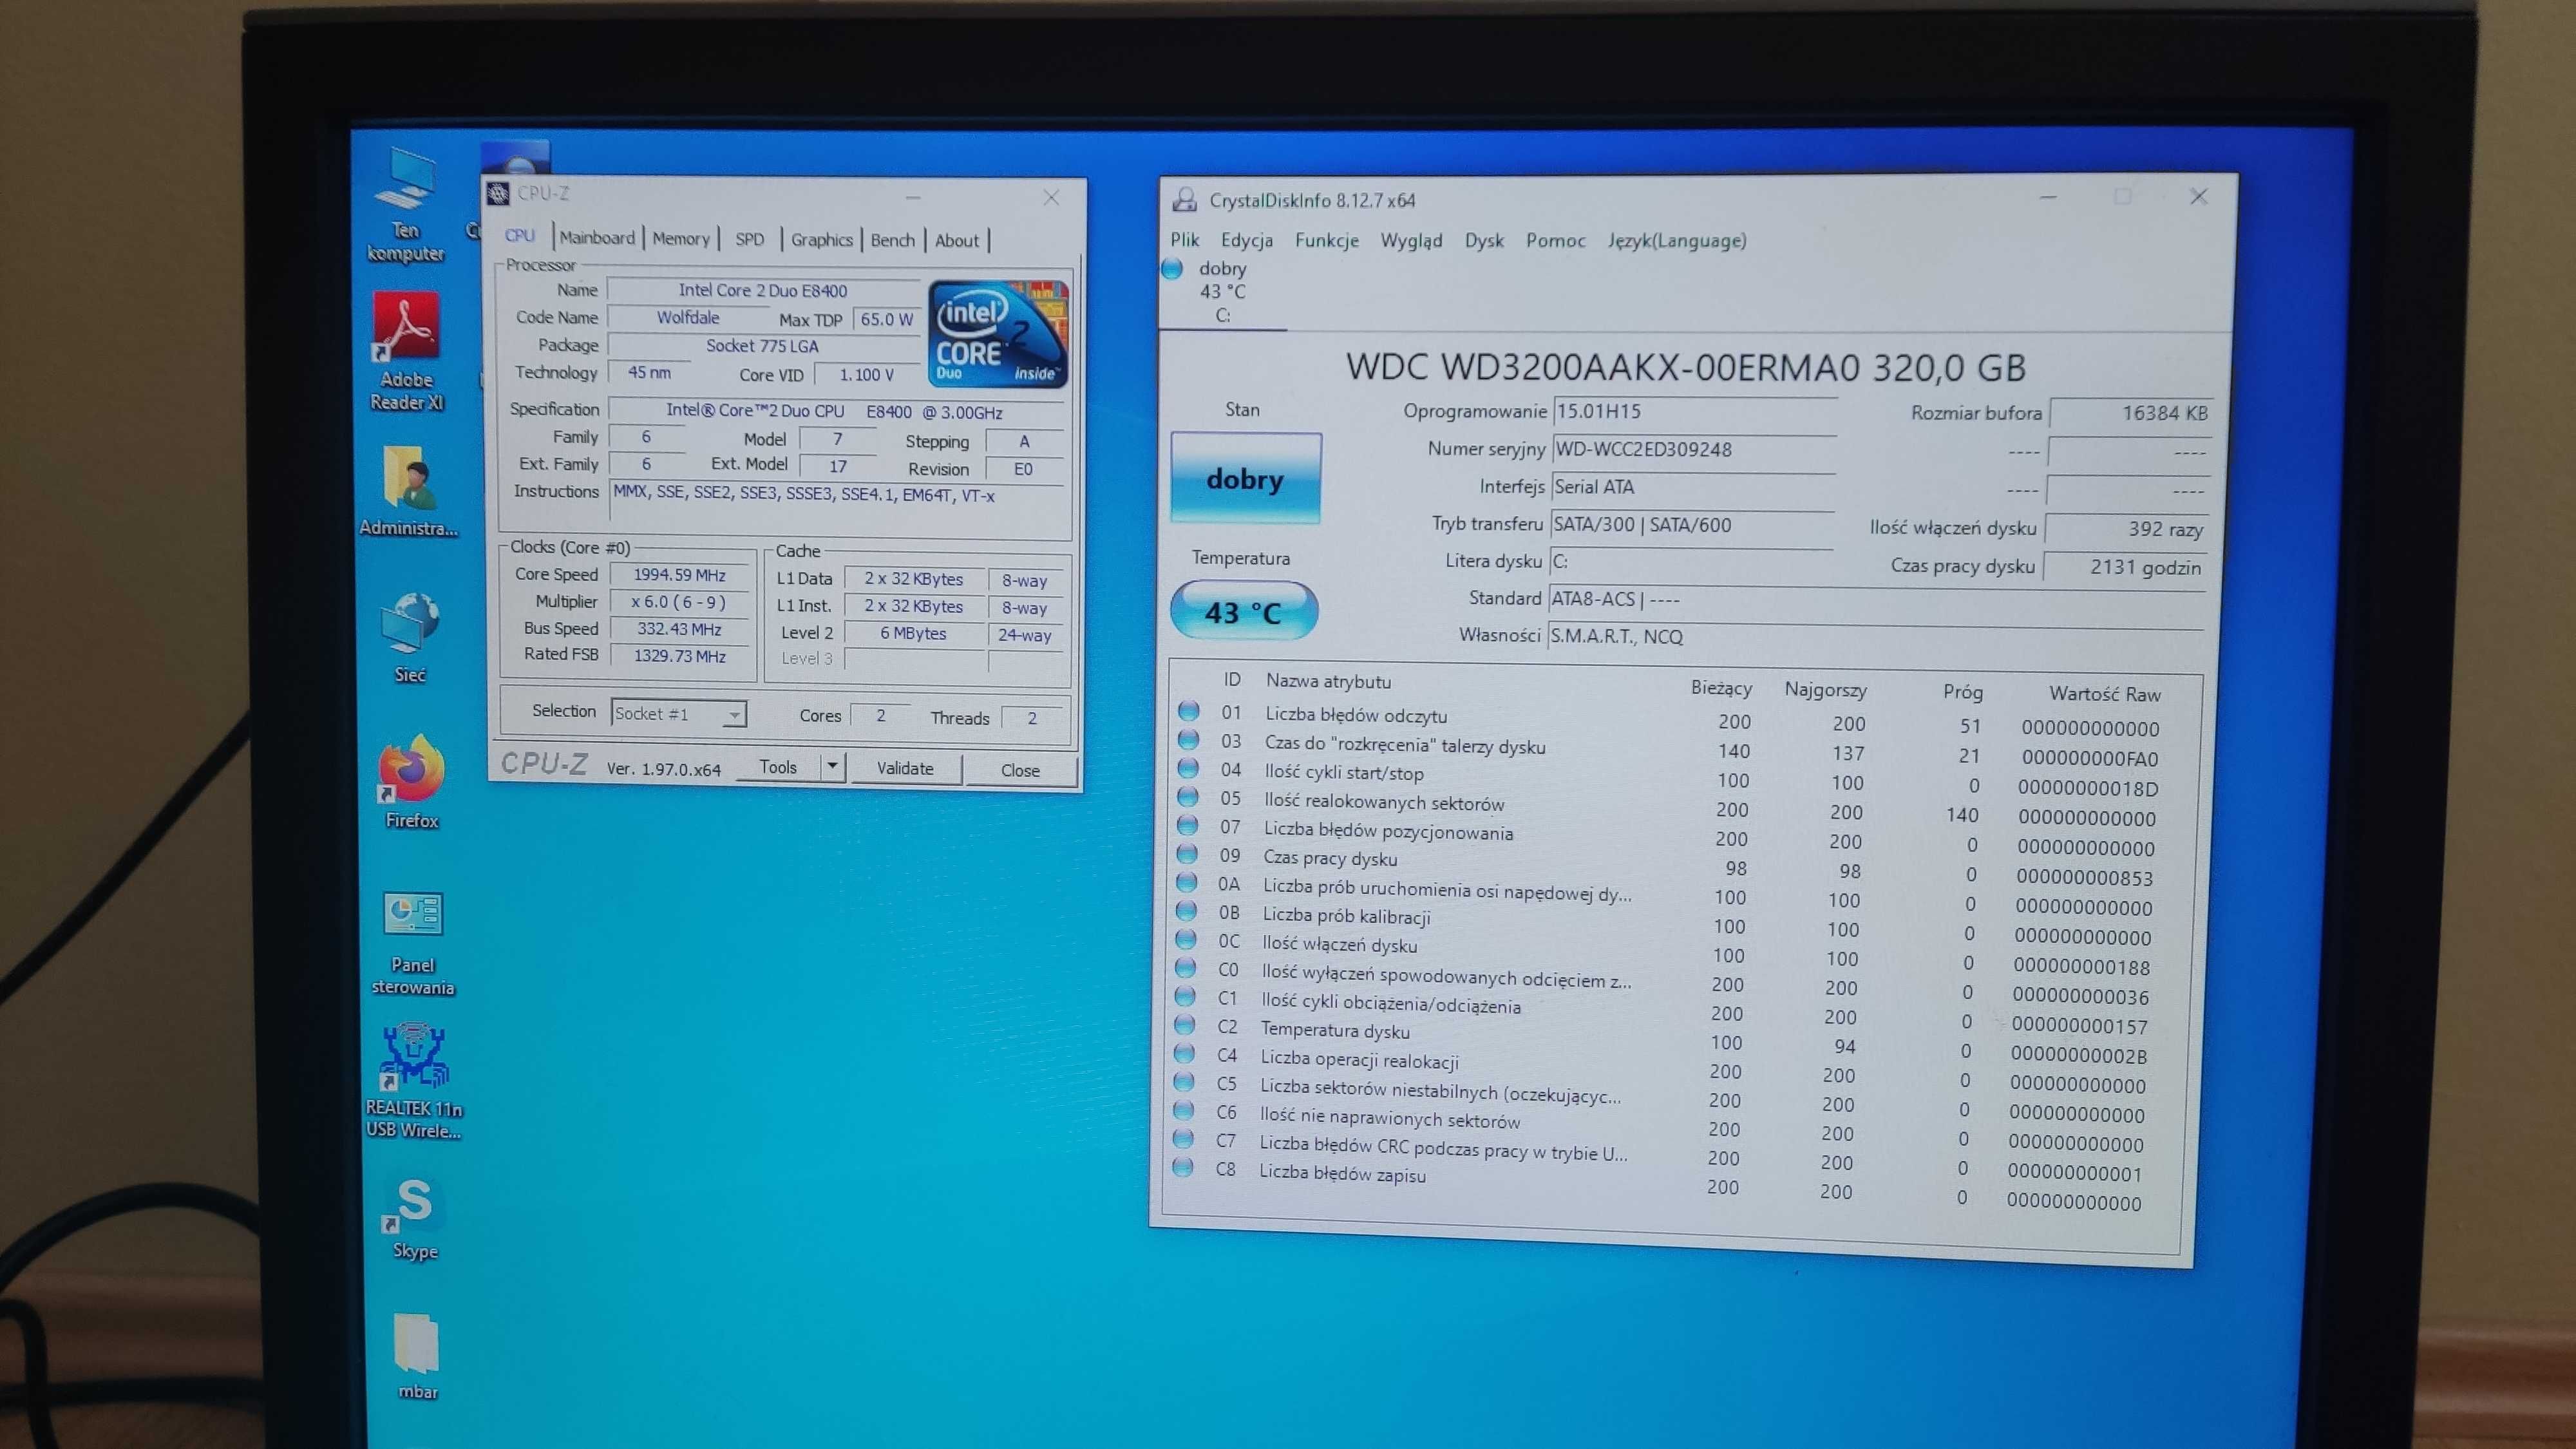The image size is (2576, 1449).
Task: Open the Plik menu in CrystalDiskInfo
Action: (1185, 239)
